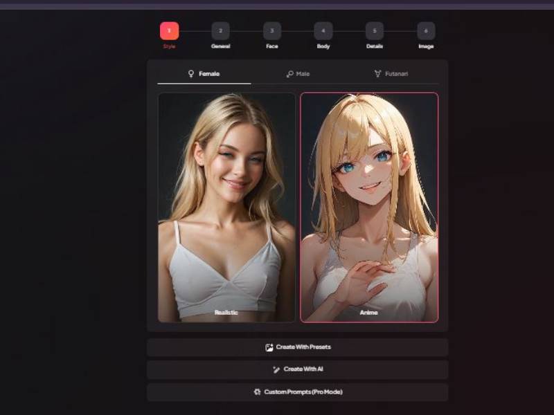Open the Futanari tab
554x415 pixels.
[x=392, y=73]
